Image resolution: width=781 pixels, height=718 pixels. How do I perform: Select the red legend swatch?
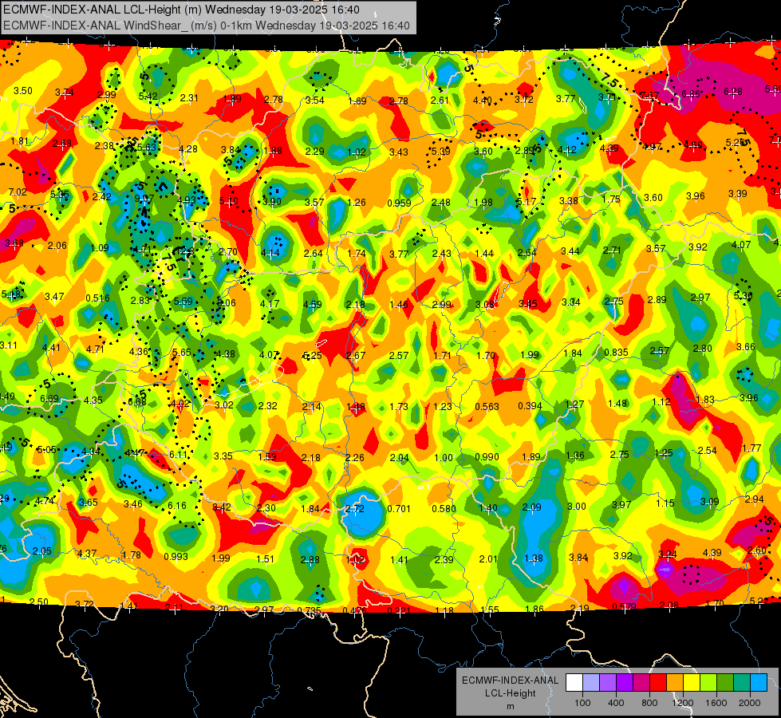coord(658,683)
